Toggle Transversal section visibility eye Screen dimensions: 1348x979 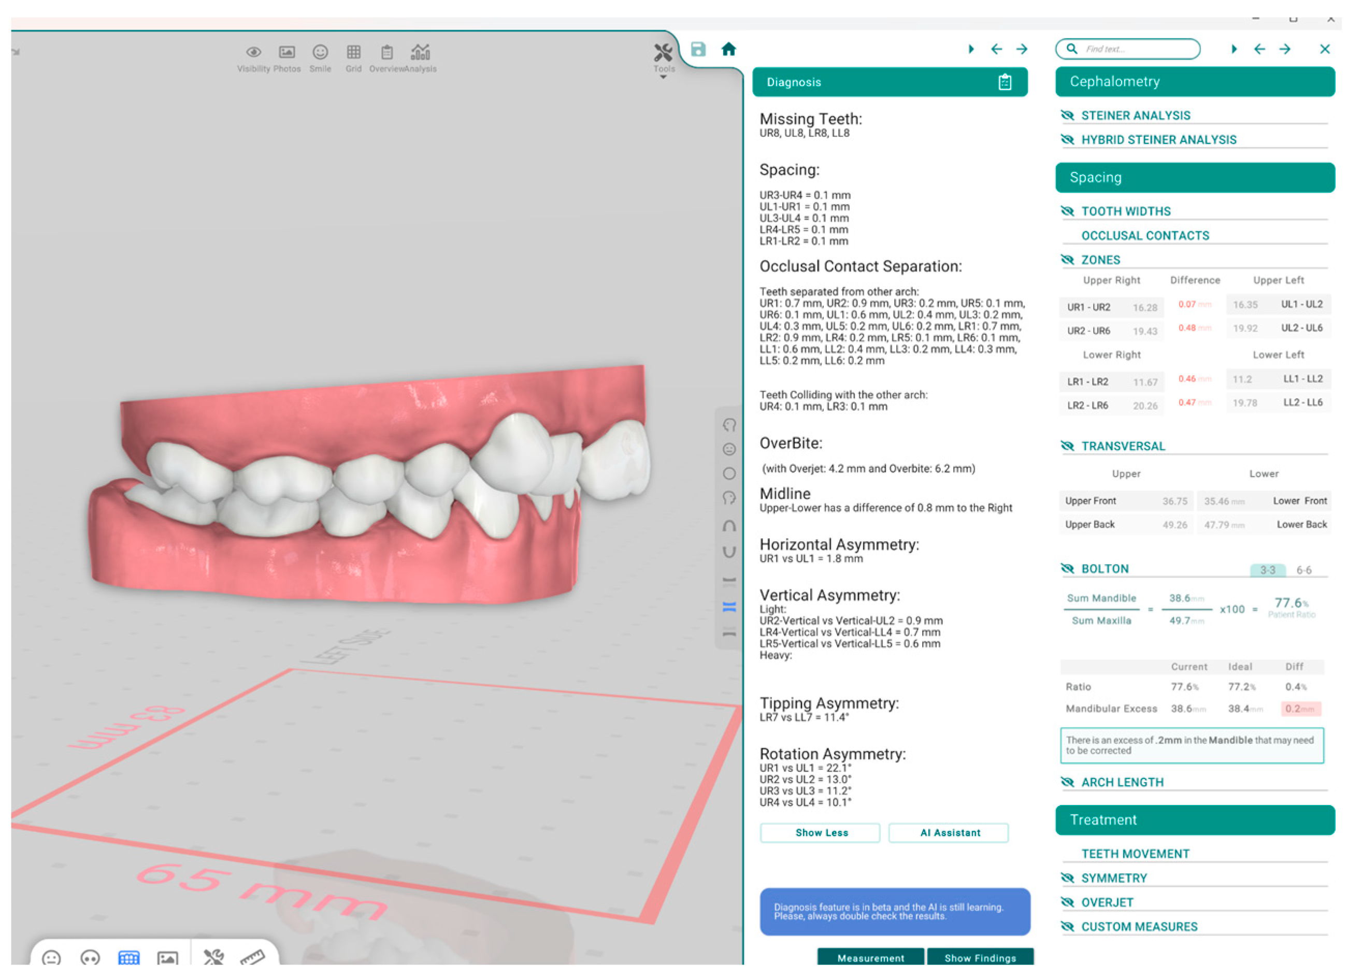click(1067, 446)
